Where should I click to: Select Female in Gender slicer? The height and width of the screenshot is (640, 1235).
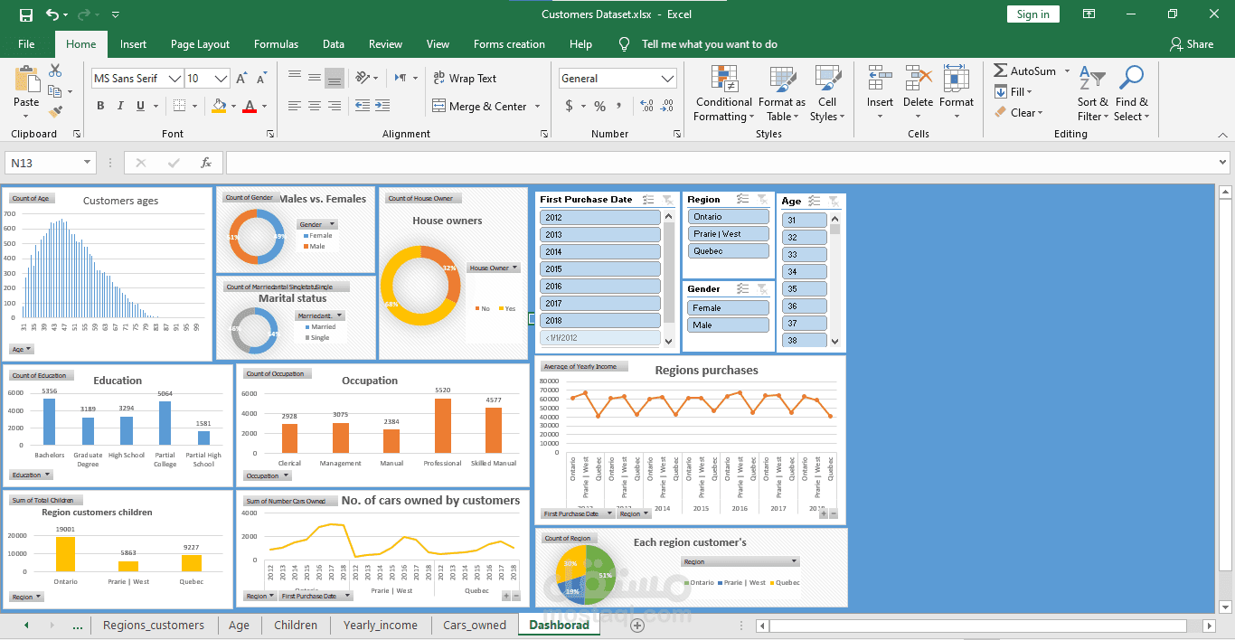click(728, 307)
